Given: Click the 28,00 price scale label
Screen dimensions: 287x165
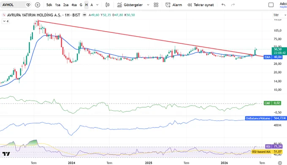Looking at the screenshot, I should pos(277,64).
